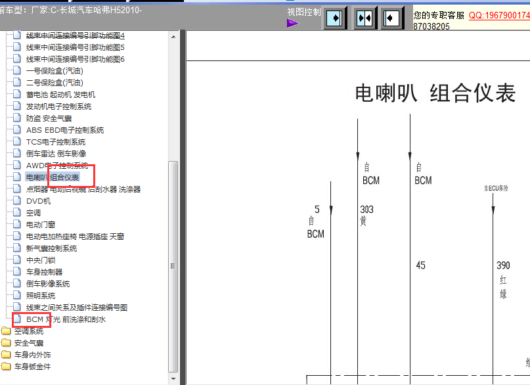
Task: Open AWD电子控制系统 diagram
Action: click(57, 166)
